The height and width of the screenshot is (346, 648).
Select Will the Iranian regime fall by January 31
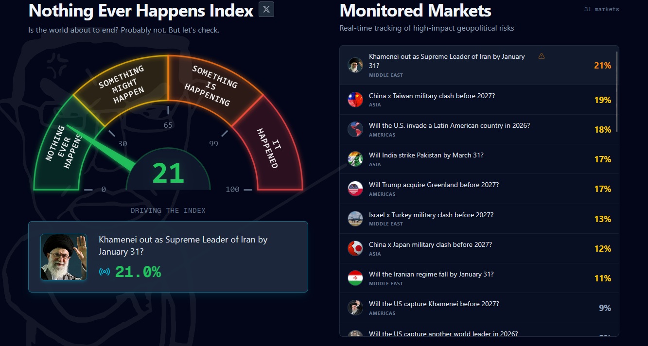coord(479,278)
